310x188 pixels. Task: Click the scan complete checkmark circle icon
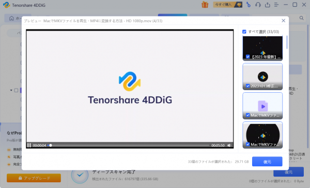click(80, 175)
